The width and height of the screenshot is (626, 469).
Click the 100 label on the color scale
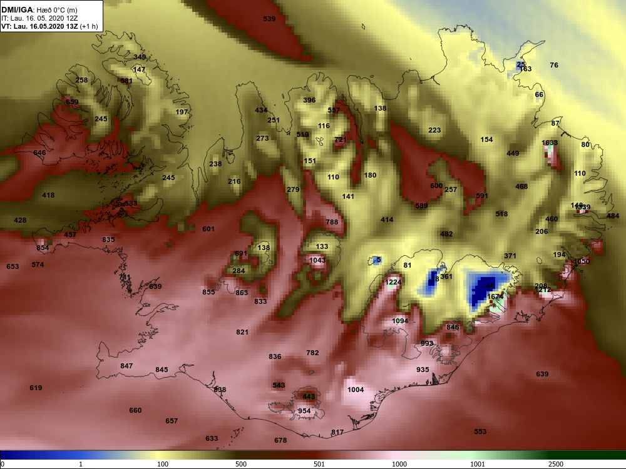[x=163, y=464]
